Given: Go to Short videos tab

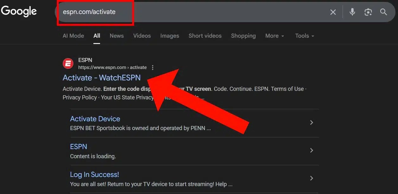Looking at the screenshot, I should click(x=205, y=36).
